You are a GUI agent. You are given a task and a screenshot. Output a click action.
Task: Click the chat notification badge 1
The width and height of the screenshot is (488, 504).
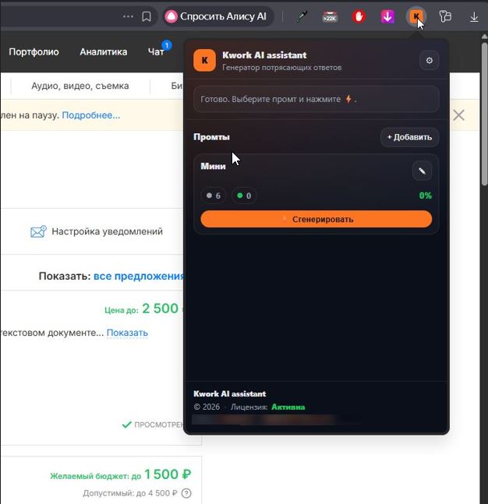click(x=167, y=45)
